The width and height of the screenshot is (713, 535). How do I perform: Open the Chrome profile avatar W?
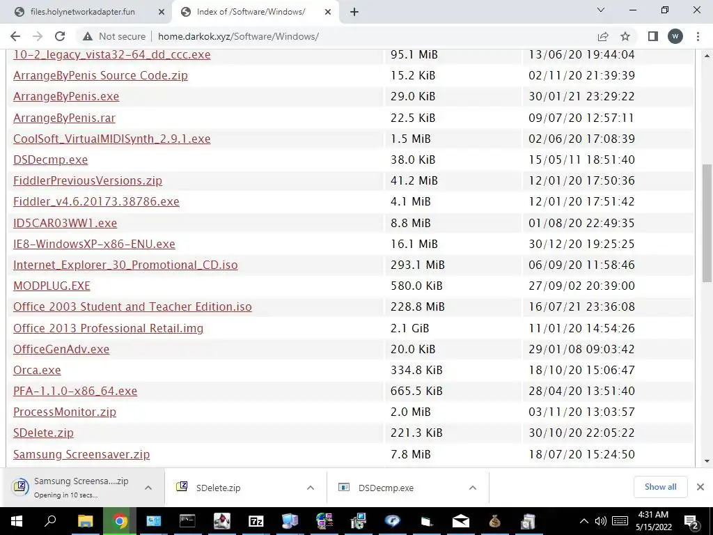click(x=675, y=36)
